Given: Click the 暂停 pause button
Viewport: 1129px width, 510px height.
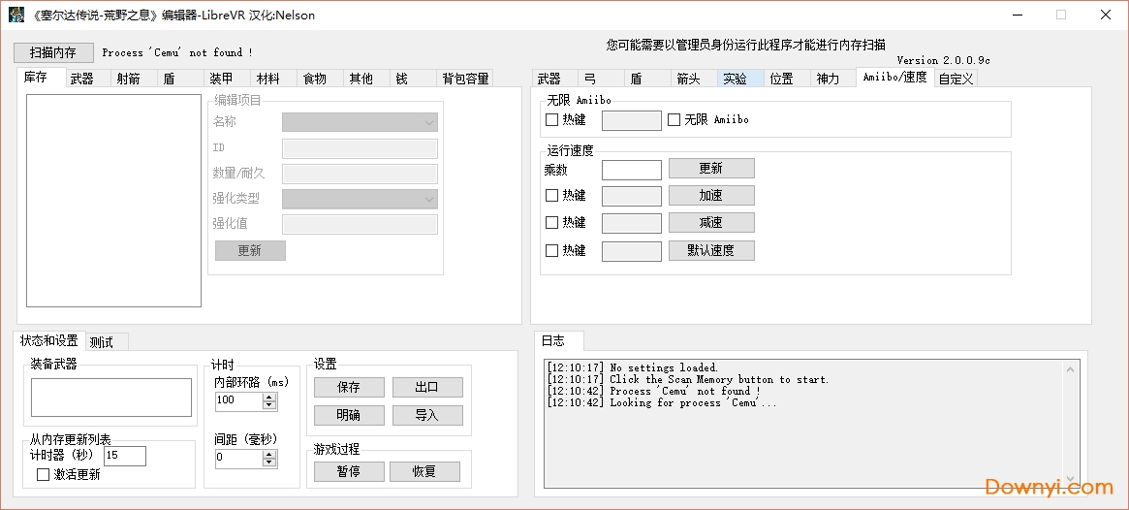Looking at the screenshot, I should 349,472.
